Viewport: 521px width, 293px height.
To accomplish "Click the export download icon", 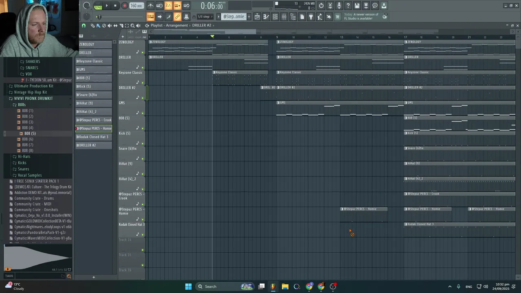I will tap(384, 6).
